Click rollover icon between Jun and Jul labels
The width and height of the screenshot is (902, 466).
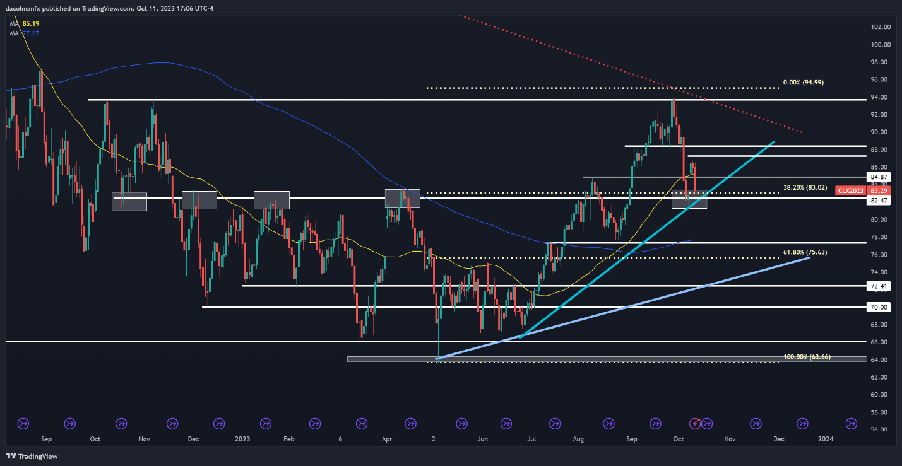[507, 423]
